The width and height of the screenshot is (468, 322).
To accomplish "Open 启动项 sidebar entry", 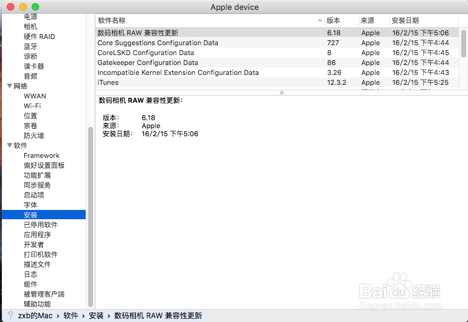I will pos(34,195).
